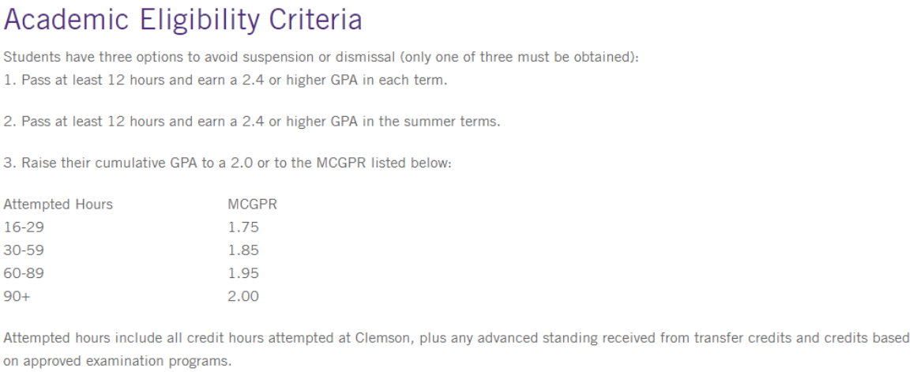917x372 pixels.
Task: Click the 1.85 MCGPR value
Action: [x=242, y=251]
